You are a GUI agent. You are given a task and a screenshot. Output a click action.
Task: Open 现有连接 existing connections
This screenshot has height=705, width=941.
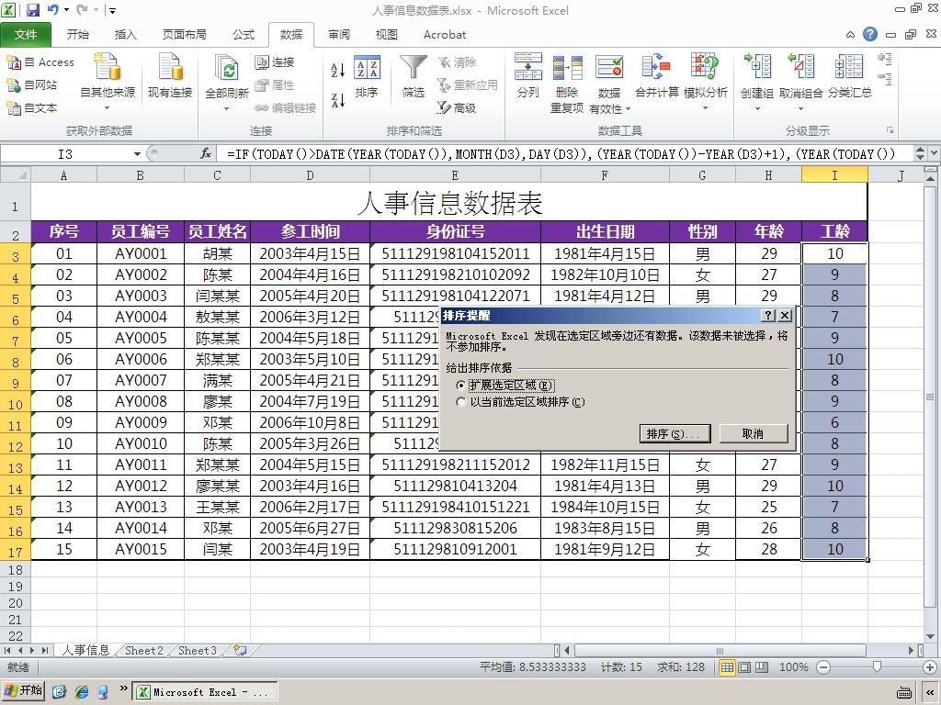pos(170,75)
